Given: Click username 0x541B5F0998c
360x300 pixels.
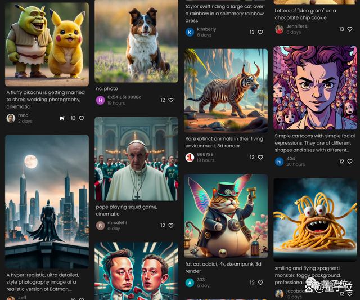Looking at the screenshot, I should pos(124,97).
